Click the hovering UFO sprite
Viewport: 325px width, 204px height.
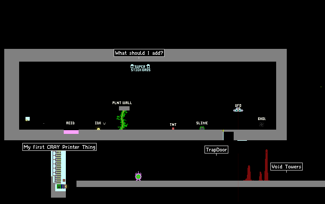[x=238, y=109]
